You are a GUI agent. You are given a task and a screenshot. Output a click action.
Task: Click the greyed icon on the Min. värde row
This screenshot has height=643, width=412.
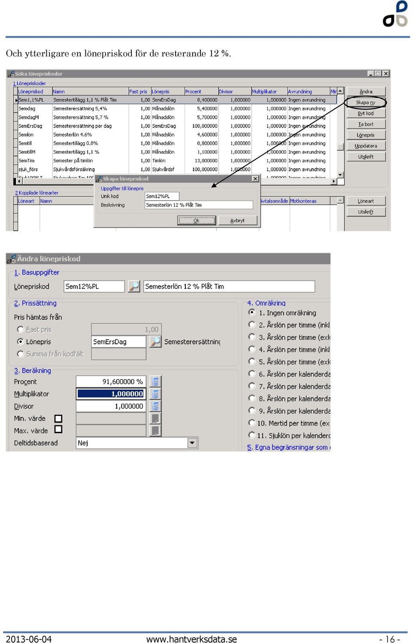click(x=155, y=419)
